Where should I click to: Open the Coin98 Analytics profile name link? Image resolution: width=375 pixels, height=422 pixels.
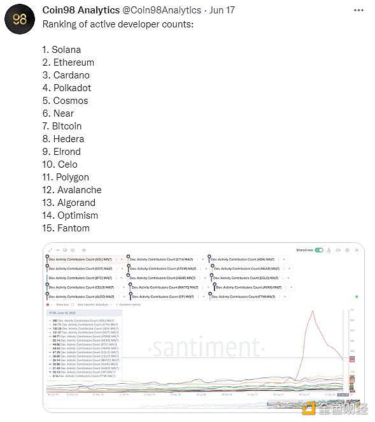tap(81, 10)
